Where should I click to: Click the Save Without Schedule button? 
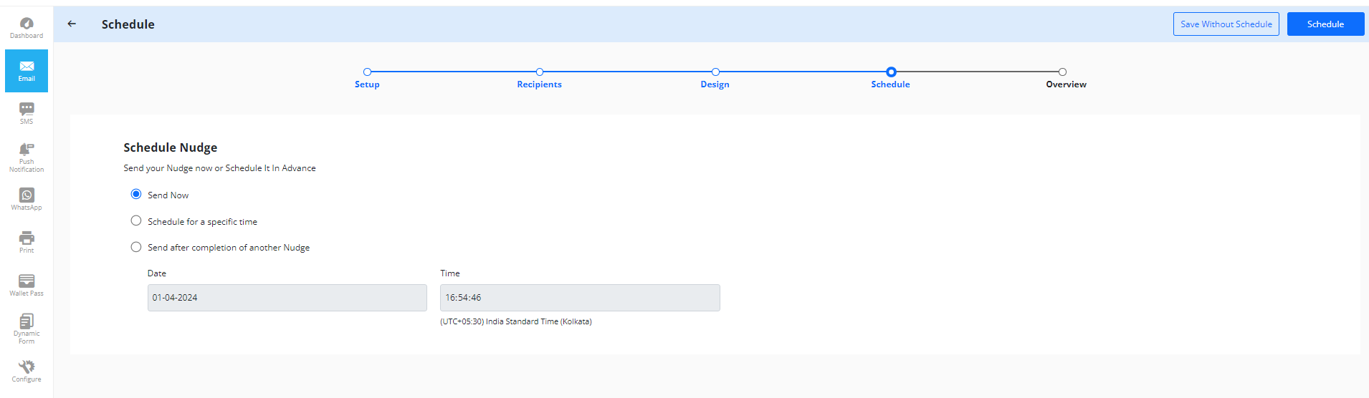click(x=1226, y=24)
